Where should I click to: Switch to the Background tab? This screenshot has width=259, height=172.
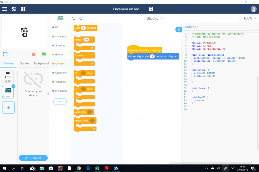[41, 63]
